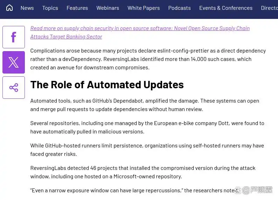Click the paragraph starting 'Complications arose because'

pyautogui.click(x=148, y=59)
